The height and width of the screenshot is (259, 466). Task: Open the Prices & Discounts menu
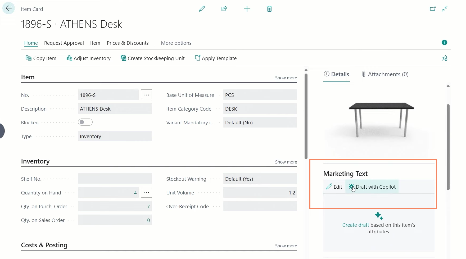128,43
